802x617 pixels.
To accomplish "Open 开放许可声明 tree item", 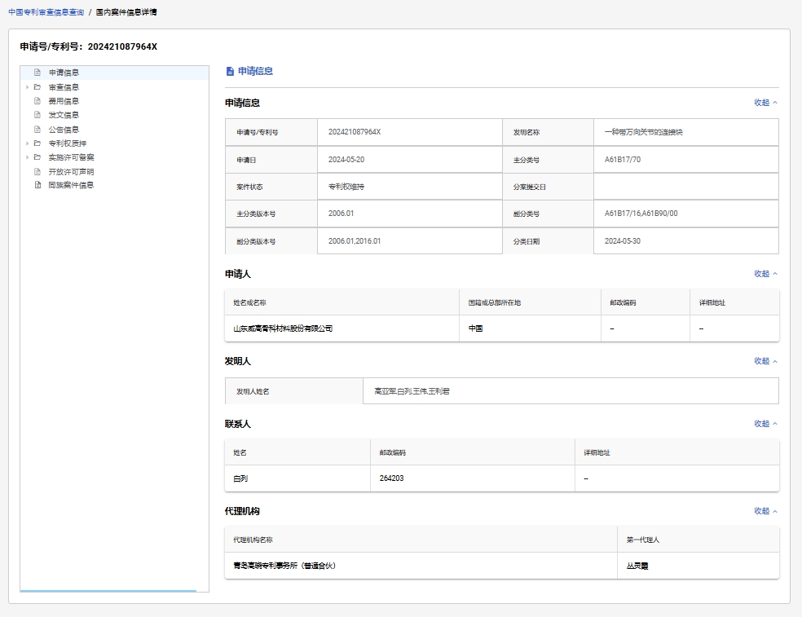I will 71,172.
